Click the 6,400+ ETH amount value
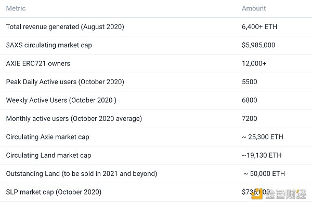The width and height of the screenshot is (312, 205). (259, 27)
